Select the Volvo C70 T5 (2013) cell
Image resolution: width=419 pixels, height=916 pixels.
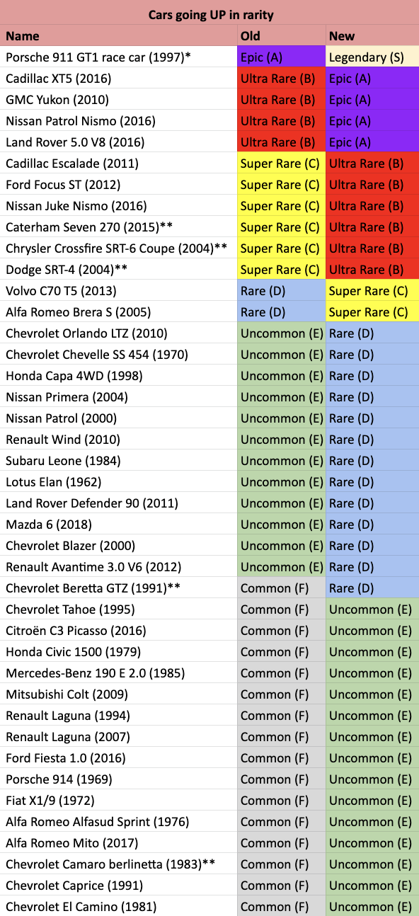click(119, 290)
